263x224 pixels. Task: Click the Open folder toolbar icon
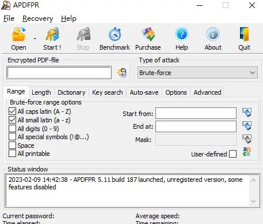tap(18, 34)
